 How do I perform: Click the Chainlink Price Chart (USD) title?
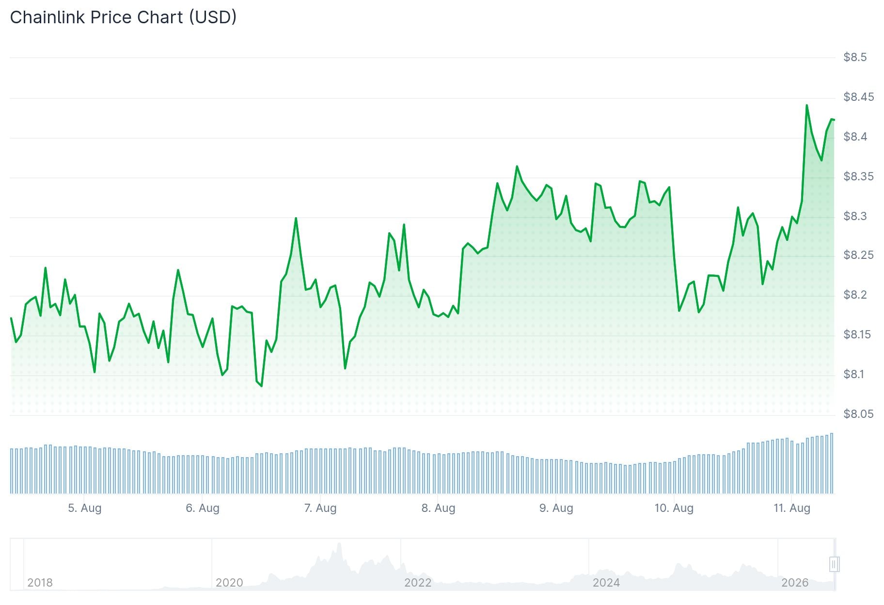click(123, 17)
